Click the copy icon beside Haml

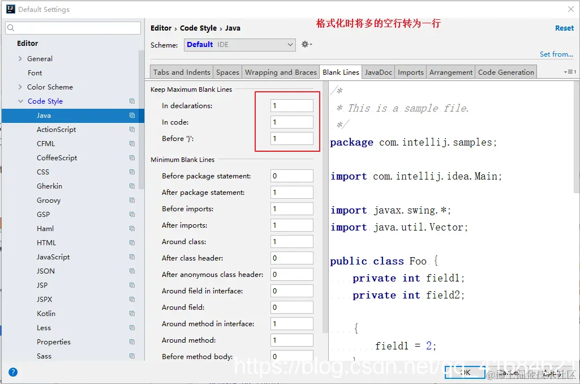[x=132, y=228]
